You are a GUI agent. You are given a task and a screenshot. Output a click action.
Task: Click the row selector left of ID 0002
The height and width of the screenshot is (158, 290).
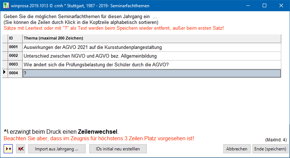(x=4, y=56)
